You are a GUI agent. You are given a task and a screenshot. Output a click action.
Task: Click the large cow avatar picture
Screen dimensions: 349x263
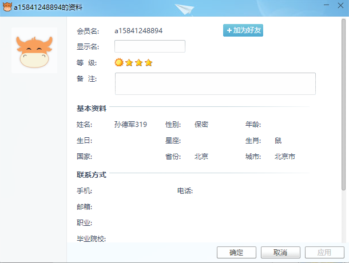[x=34, y=50]
